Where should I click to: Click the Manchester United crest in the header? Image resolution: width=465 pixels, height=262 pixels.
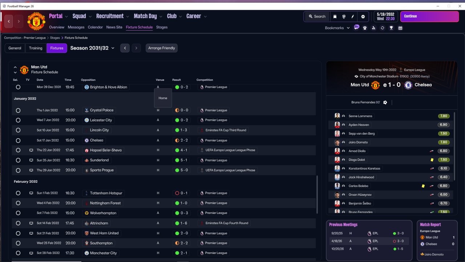click(36, 21)
